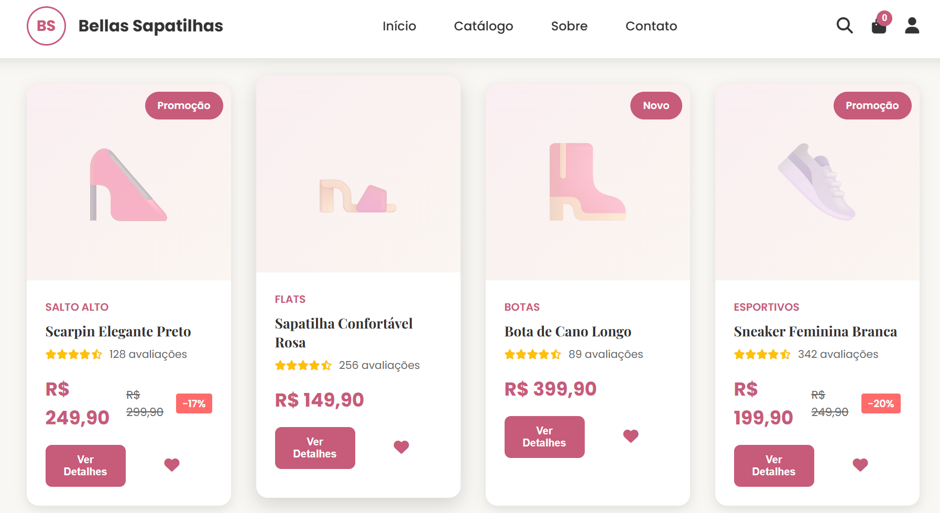
Task: Open the search icon in the header
Action: pyautogui.click(x=844, y=25)
